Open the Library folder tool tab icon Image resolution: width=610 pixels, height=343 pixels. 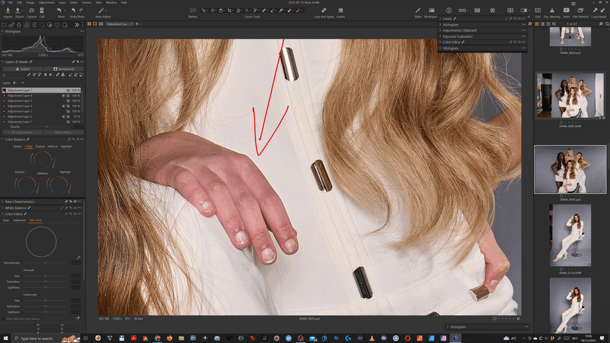point(4,25)
